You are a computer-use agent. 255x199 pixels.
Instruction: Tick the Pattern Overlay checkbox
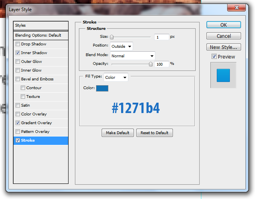point(18,132)
